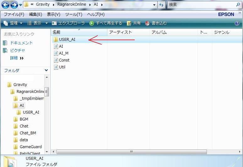Viewport: 243px width, 167px height.
Task: Click the folder icon in the address bar
Action: [26, 4]
